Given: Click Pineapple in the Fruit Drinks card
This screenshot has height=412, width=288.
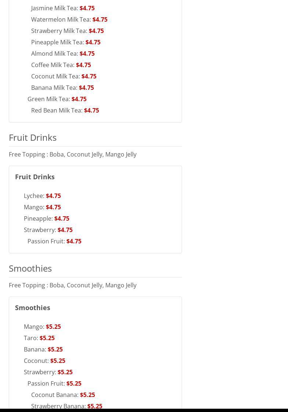Looking at the screenshot, I should tap(38, 218).
